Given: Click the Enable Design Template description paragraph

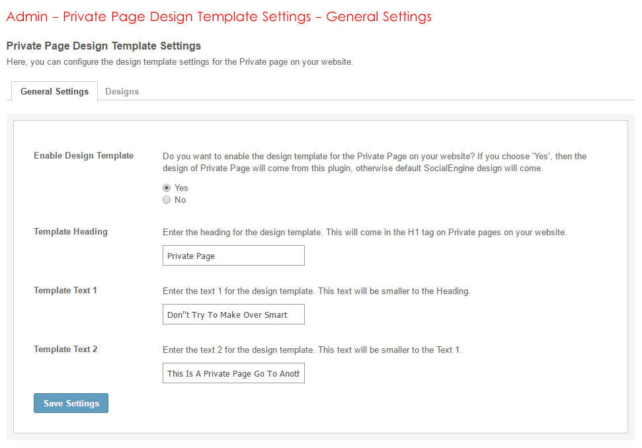Looking at the screenshot, I should coord(374,163).
